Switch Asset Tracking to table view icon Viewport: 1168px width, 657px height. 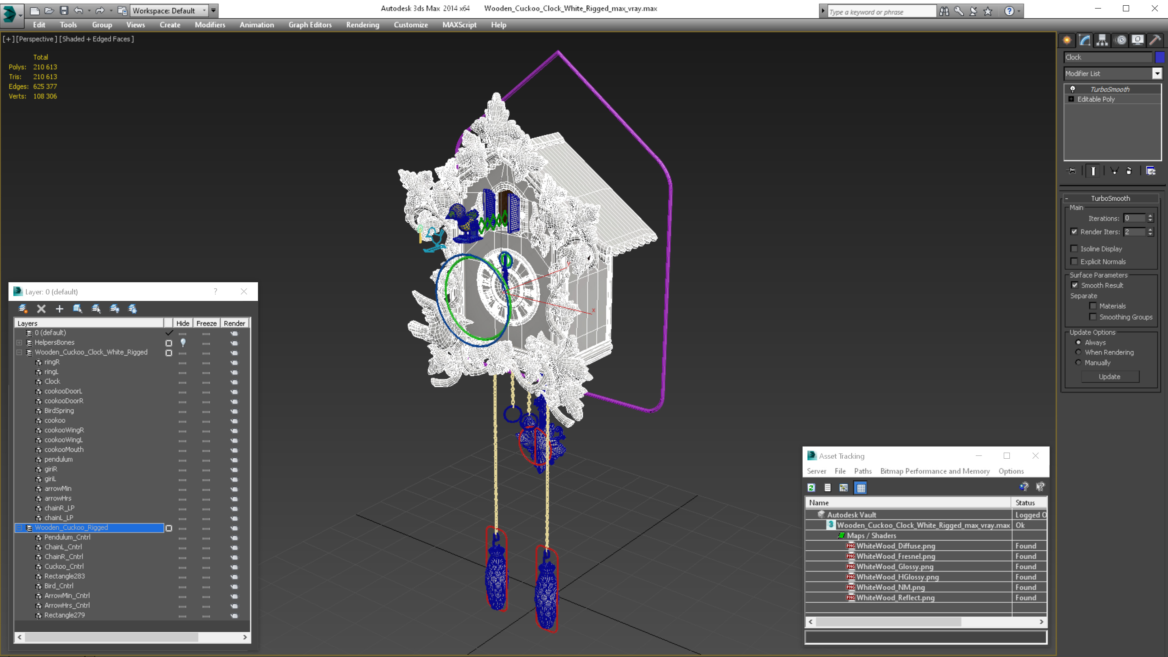coord(861,487)
